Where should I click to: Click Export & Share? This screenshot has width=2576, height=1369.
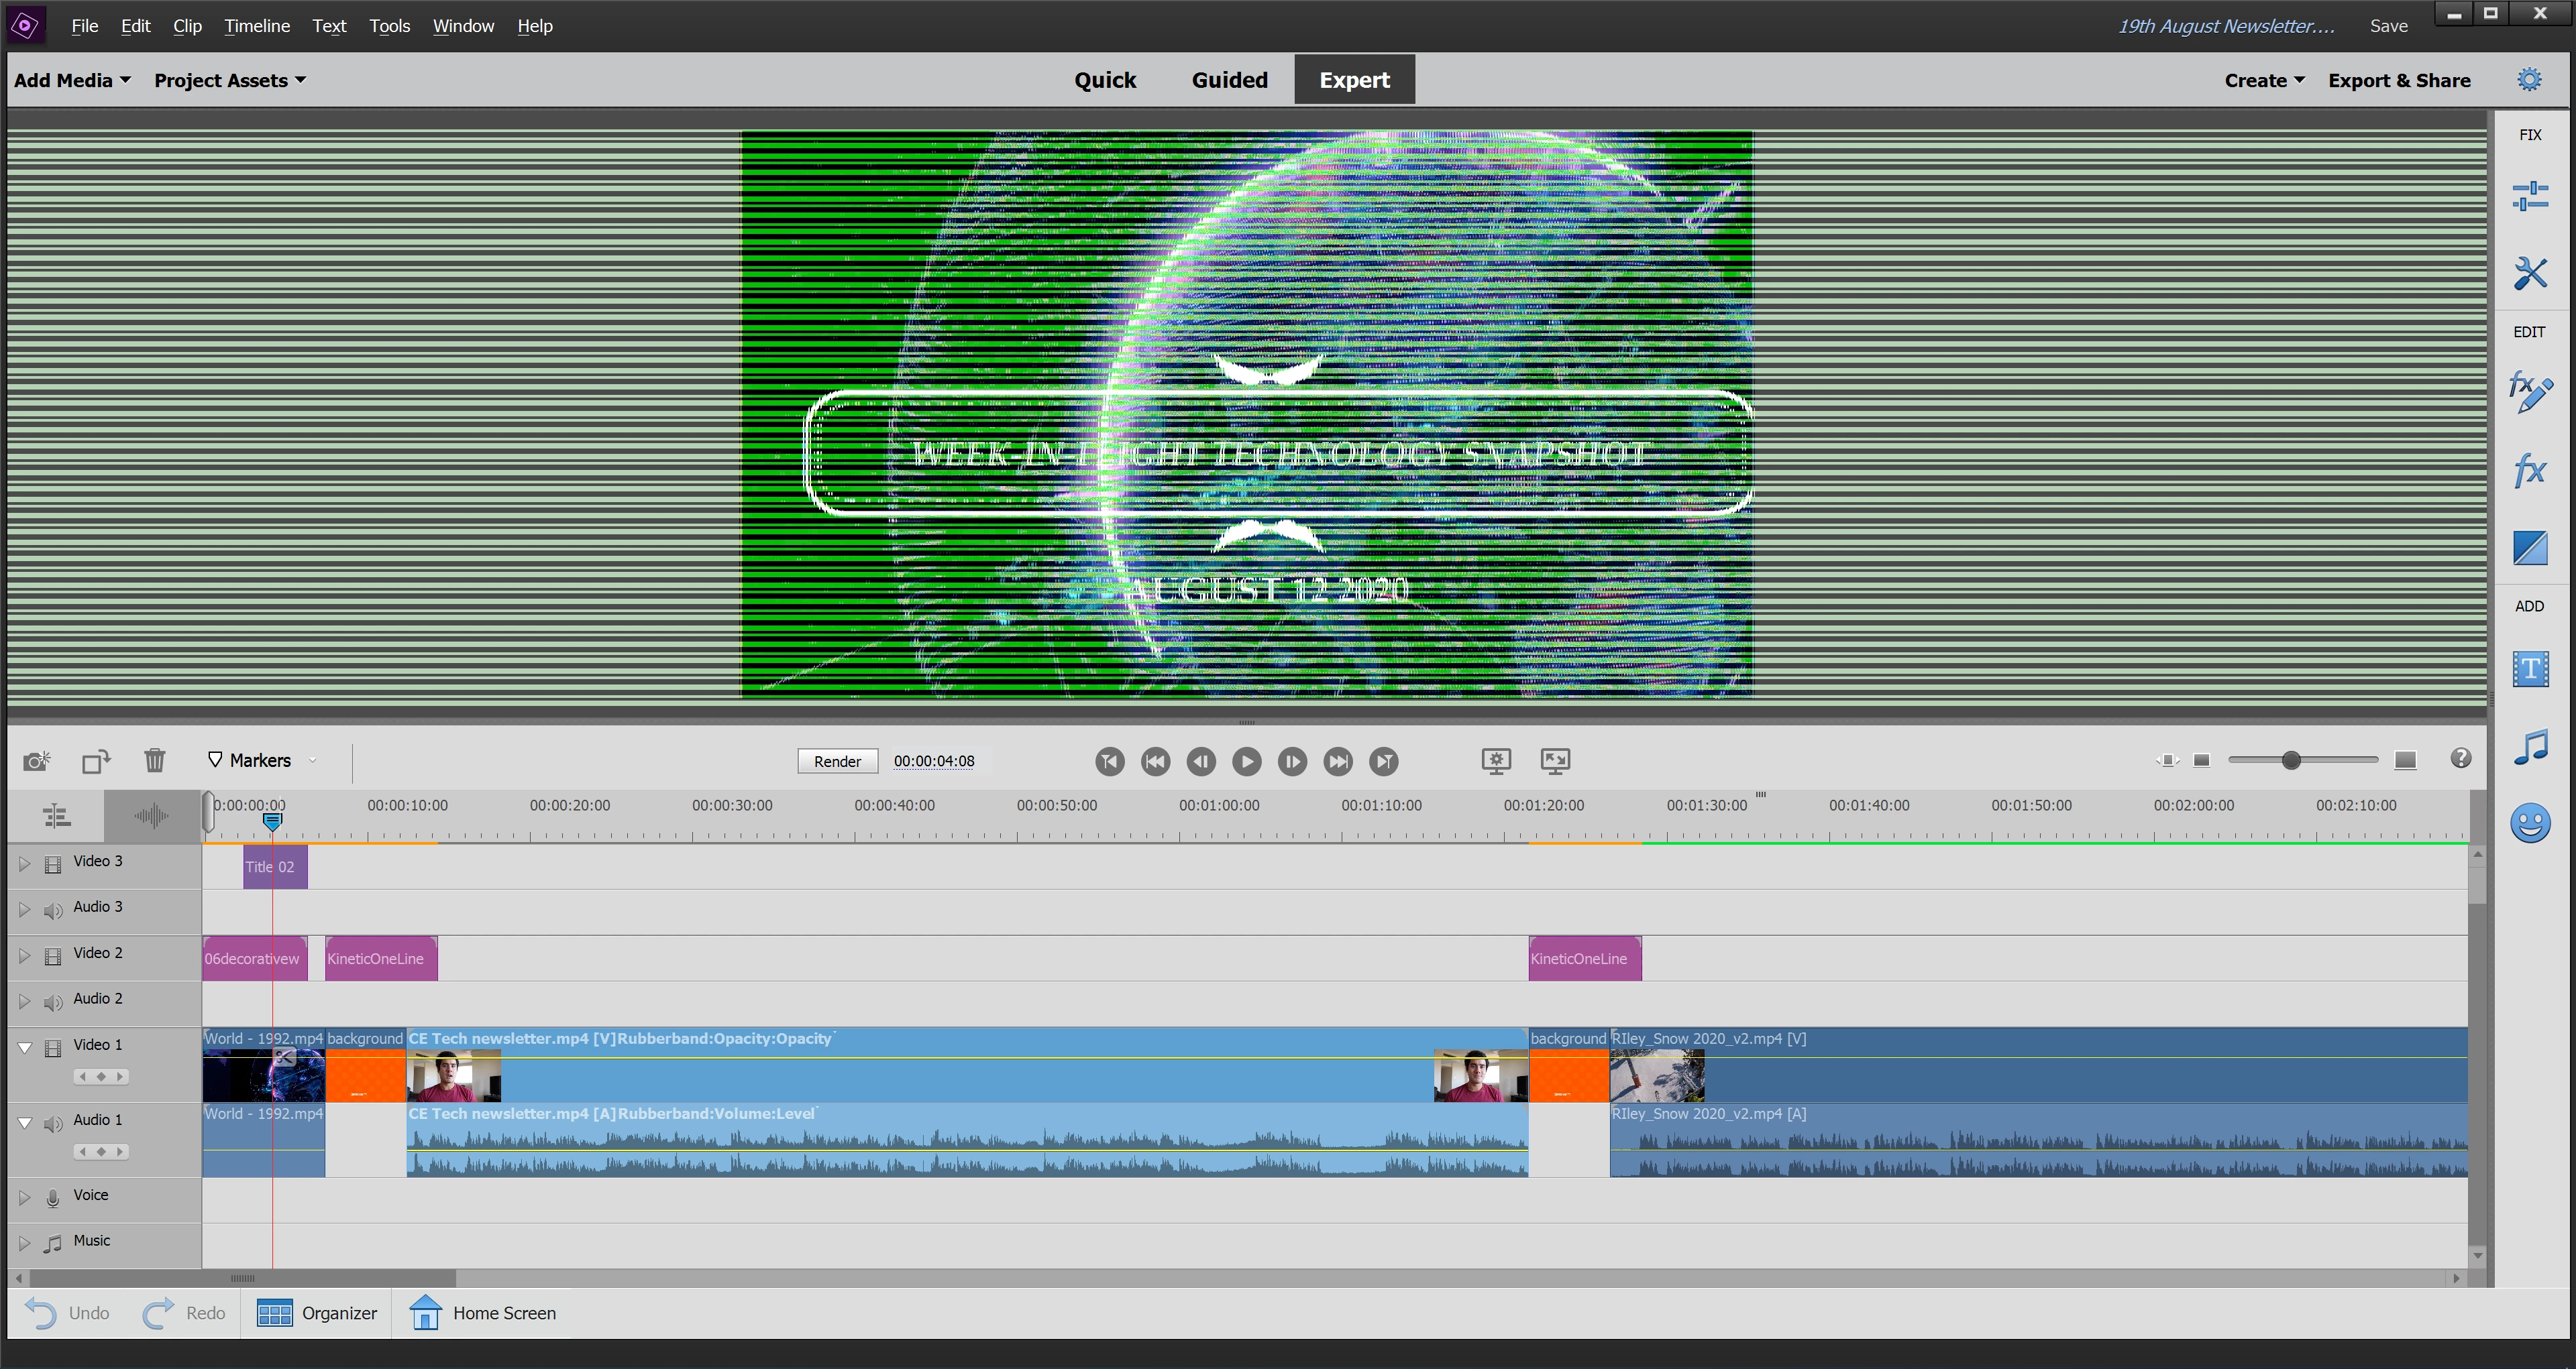point(2398,80)
